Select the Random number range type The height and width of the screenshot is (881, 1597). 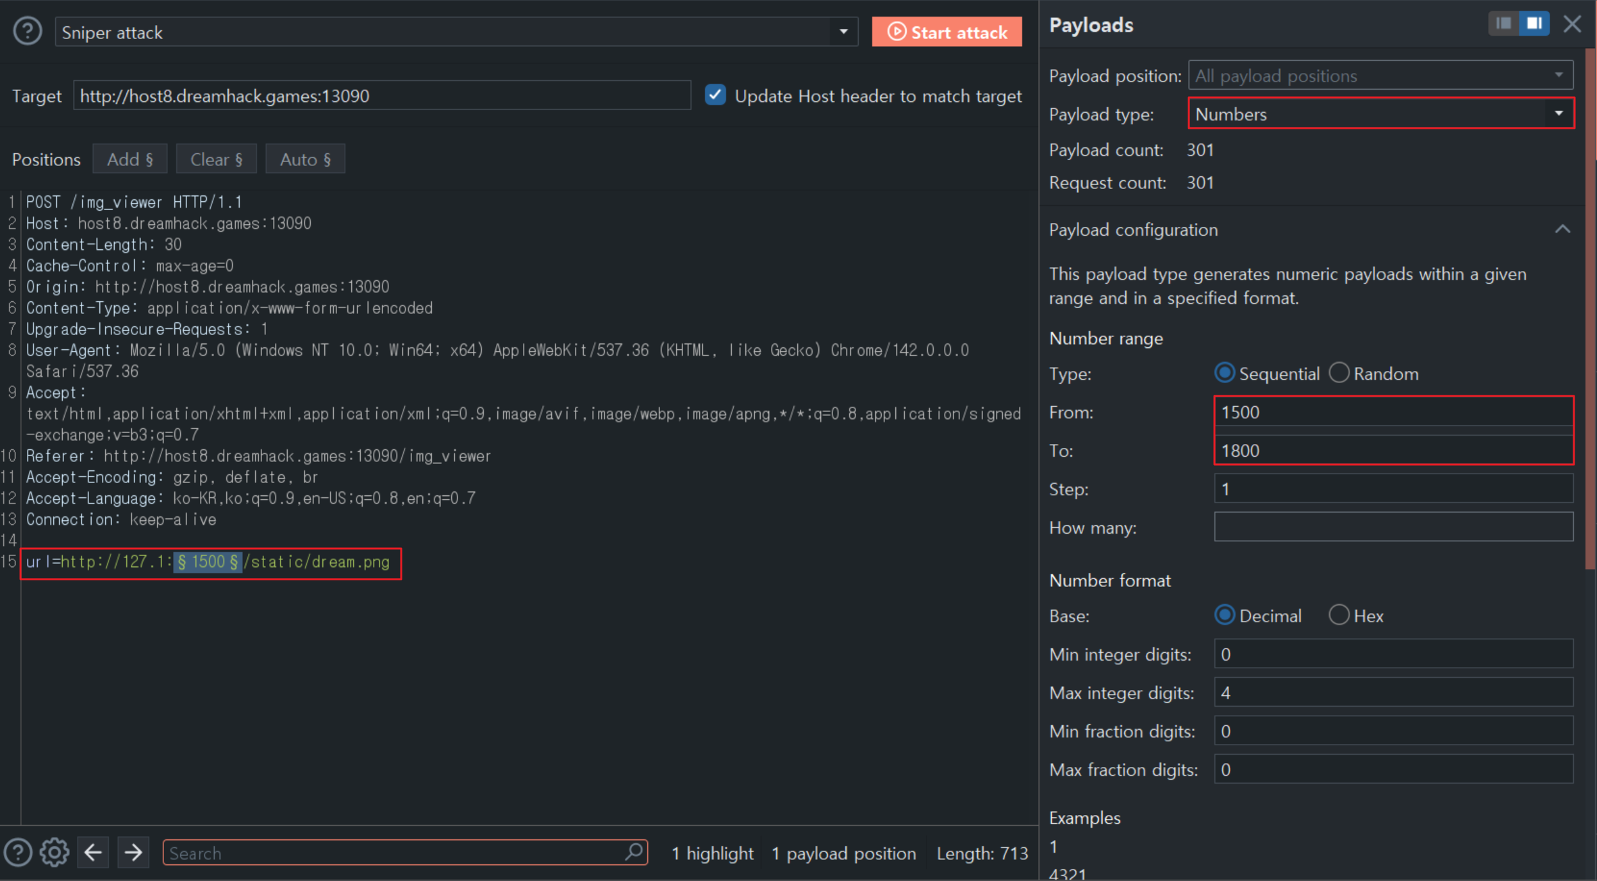coord(1339,373)
